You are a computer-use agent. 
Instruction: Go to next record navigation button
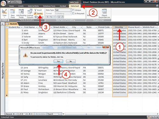[27, 114]
